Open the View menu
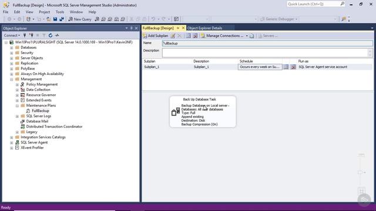 29,12
